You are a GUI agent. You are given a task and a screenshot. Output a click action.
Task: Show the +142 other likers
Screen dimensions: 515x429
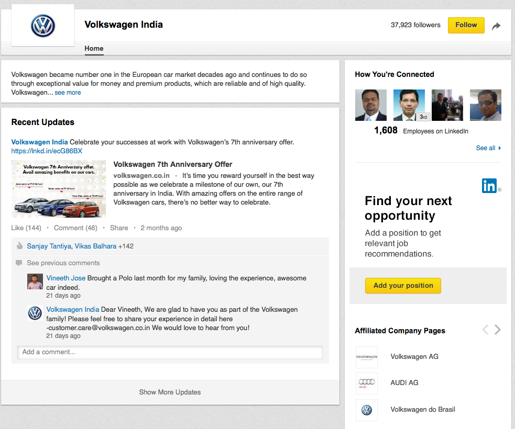[x=126, y=246]
